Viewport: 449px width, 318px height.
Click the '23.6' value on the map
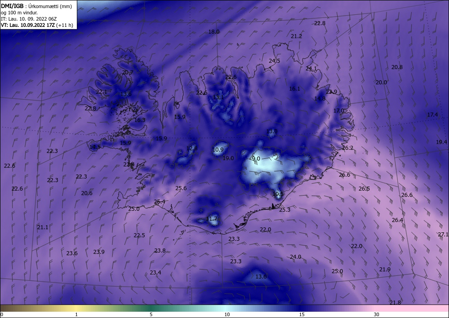pos(72,253)
